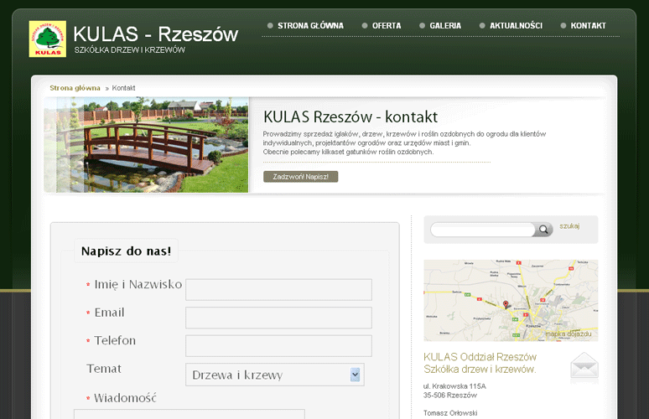Open the Temat dropdown arrow
This screenshot has width=649, height=419.
click(356, 375)
